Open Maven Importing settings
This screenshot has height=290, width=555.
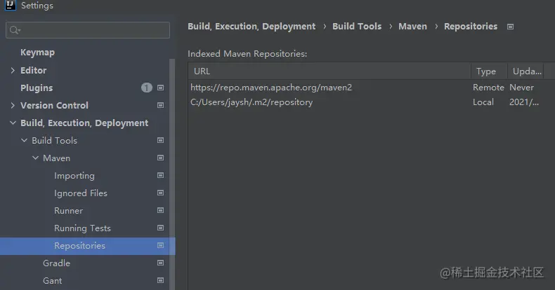(x=74, y=176)
